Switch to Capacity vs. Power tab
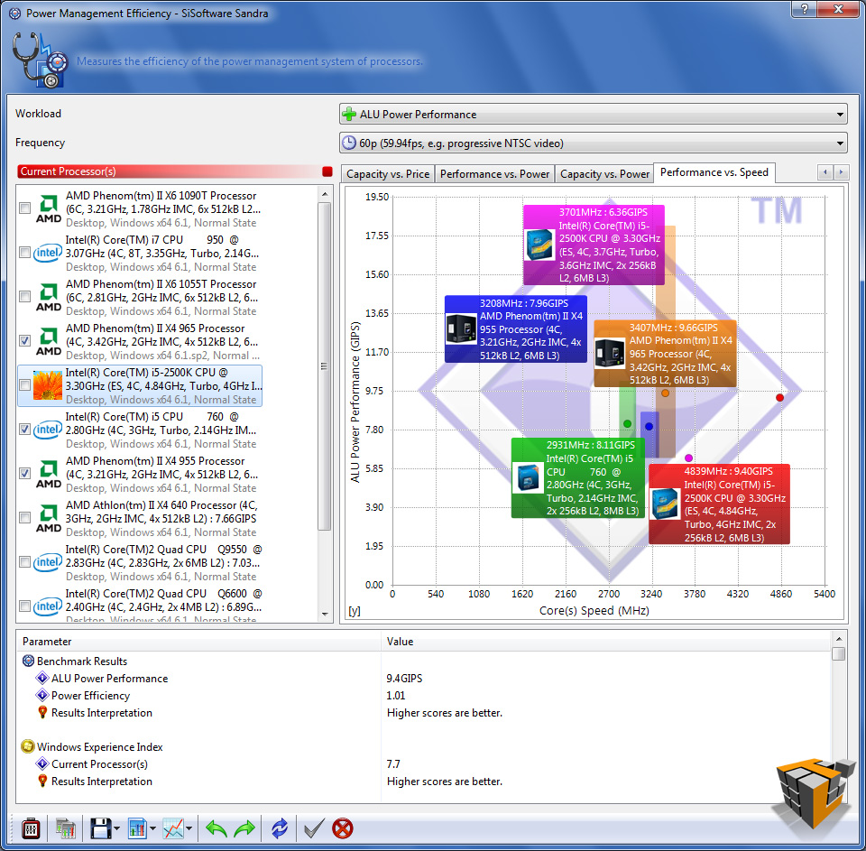The width and height of the screenshot is (866, 851). (x=604, y=174)
